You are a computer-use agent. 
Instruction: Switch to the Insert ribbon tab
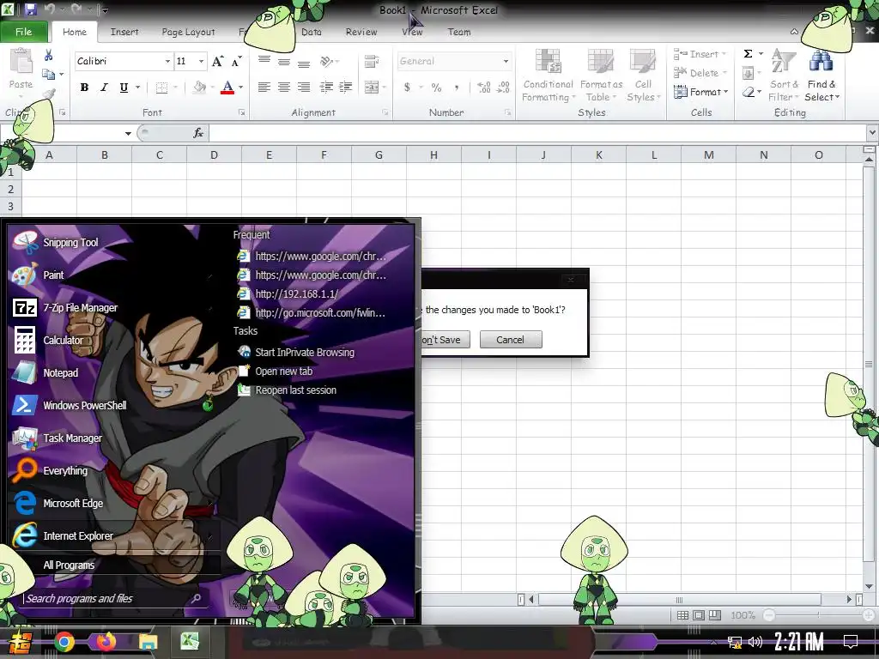[124, 32]
